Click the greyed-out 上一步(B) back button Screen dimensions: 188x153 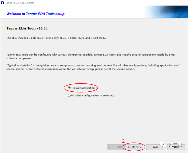coord(115,147)
